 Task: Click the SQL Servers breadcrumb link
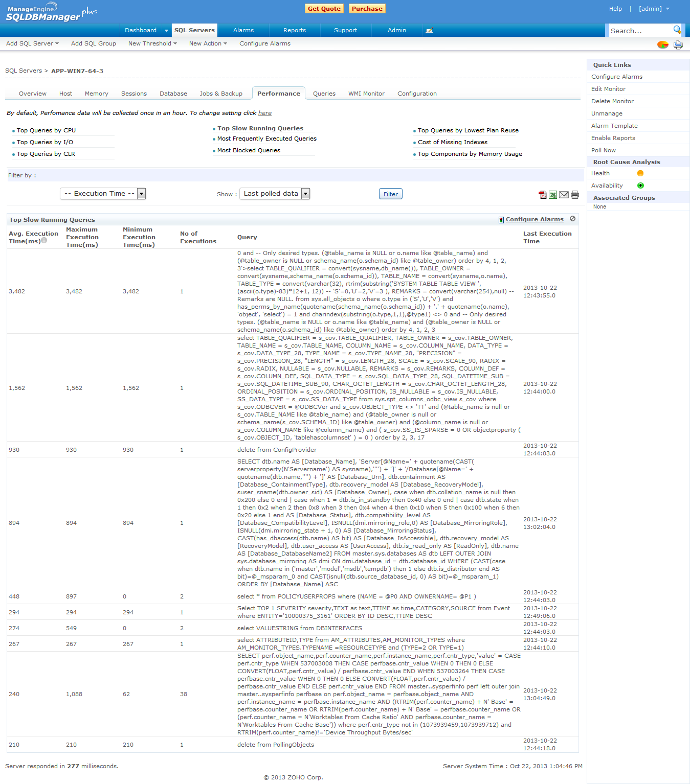click(x=24, y=71)
